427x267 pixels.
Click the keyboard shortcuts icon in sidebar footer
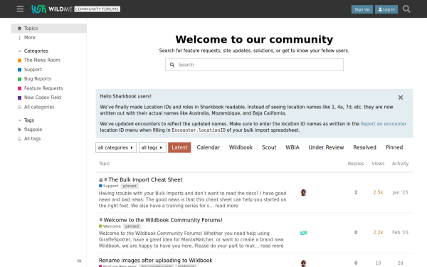click(x=79, y=261)
